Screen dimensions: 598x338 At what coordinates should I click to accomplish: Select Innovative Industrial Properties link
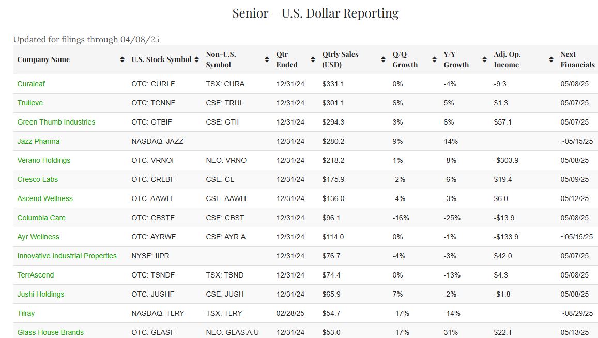click(67, 256)
